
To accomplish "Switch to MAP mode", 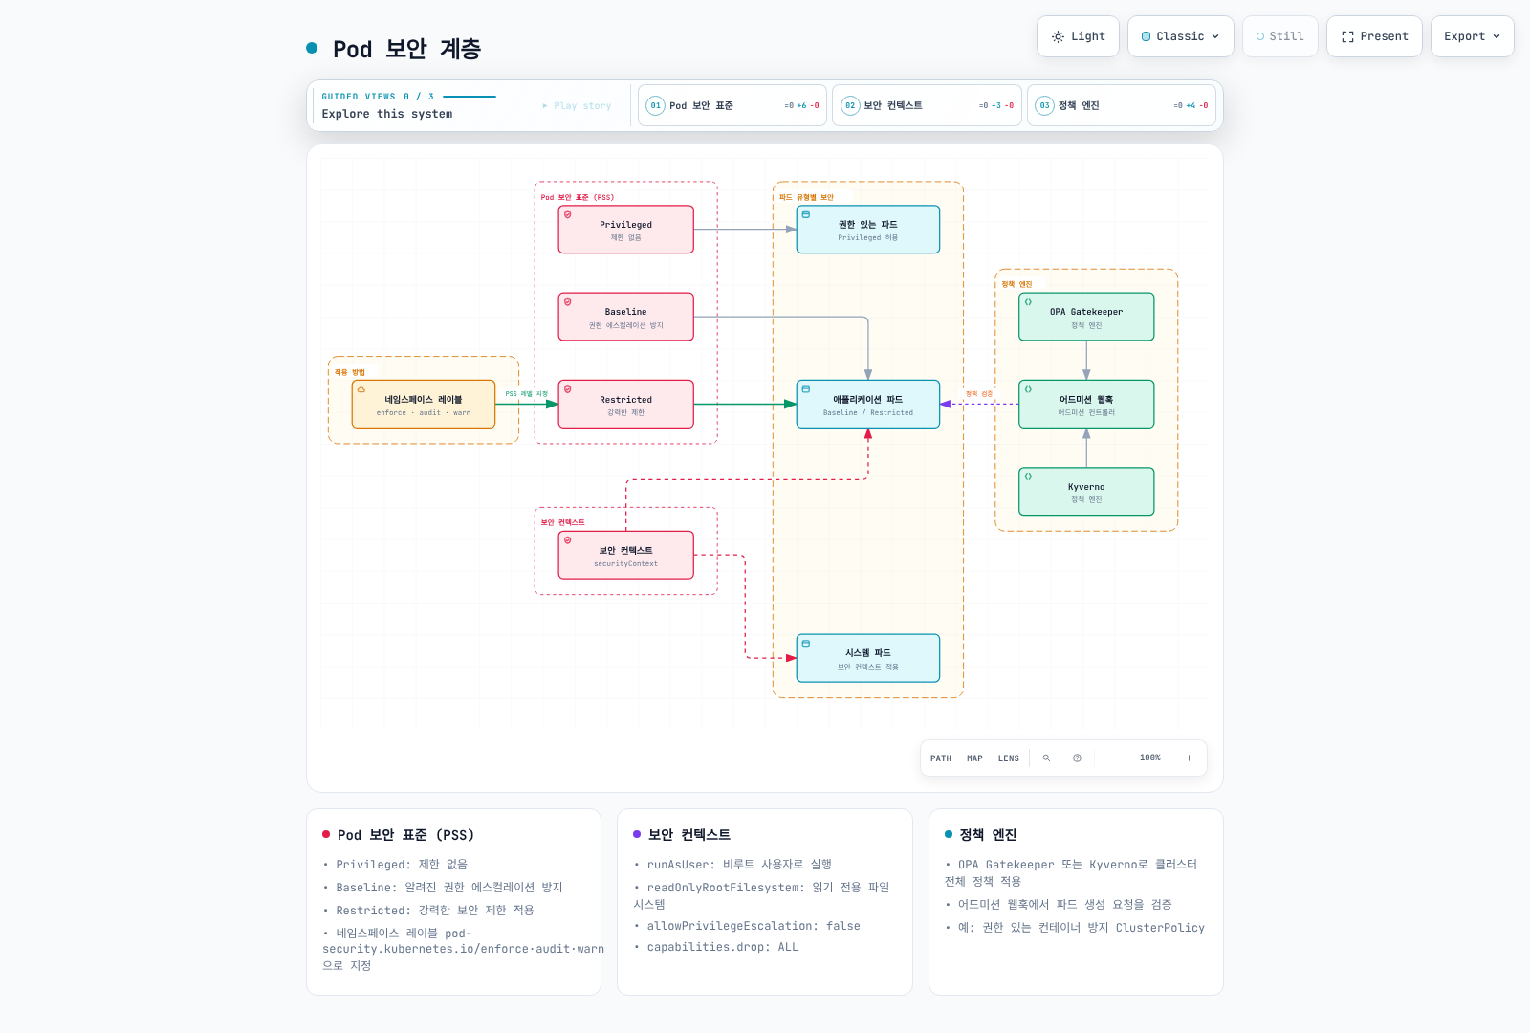I will 974,758.
